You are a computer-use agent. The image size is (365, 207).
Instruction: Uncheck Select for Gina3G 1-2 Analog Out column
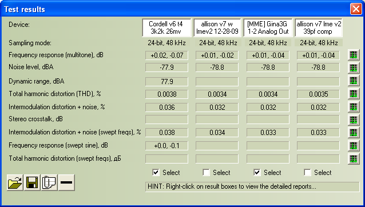click(x=257, y=172)
